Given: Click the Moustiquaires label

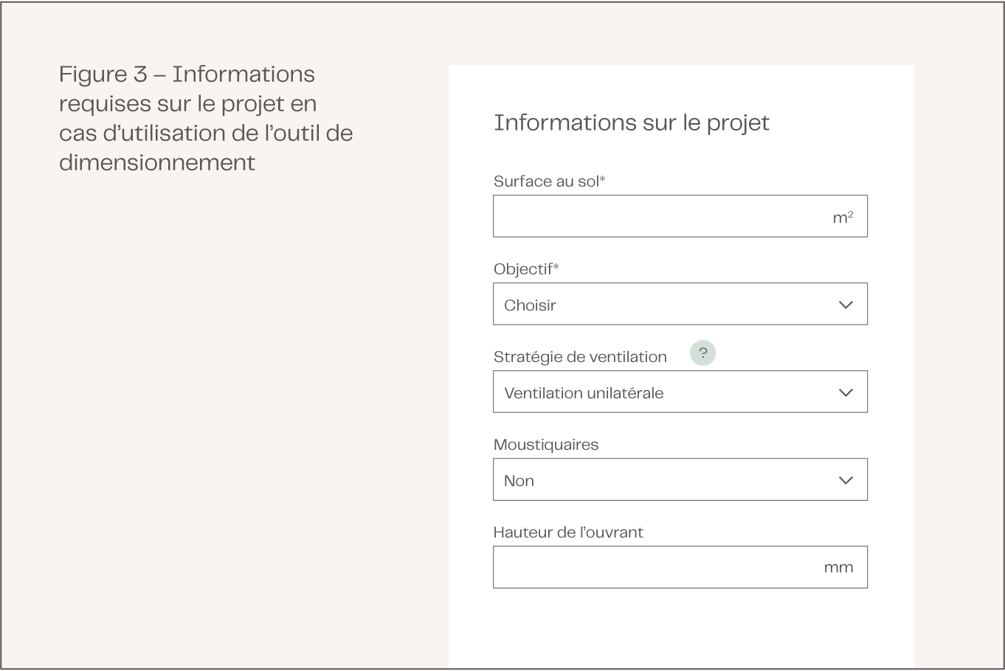Looking at the screenshot, I should (x=546, y=445).
